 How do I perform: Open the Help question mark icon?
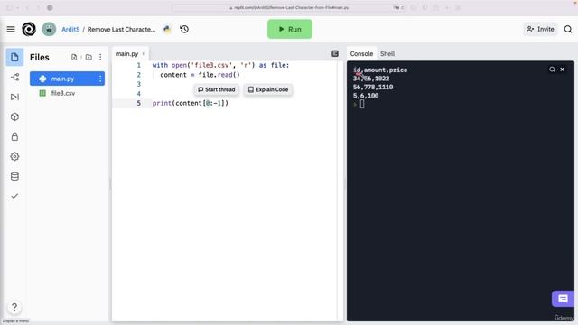click(x=14, y=307)
